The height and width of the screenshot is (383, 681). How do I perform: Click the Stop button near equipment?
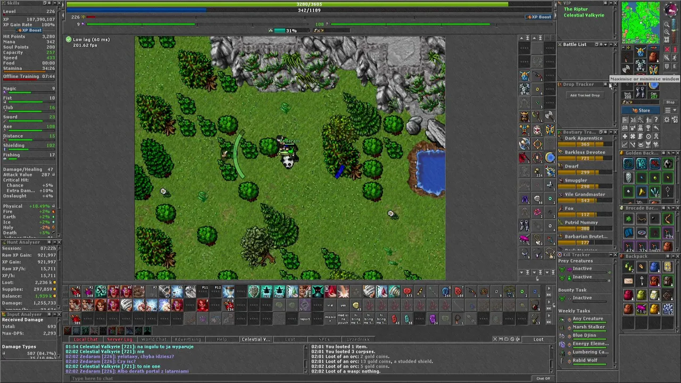pos(670,102)
